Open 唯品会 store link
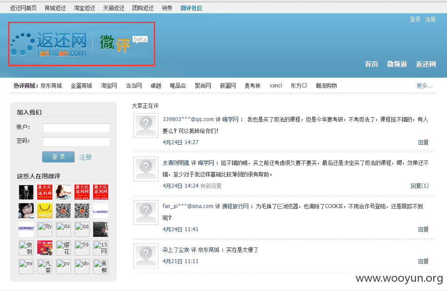Viewport: 447px width, 291px height. pyautogui.click(x=178, y=86)
